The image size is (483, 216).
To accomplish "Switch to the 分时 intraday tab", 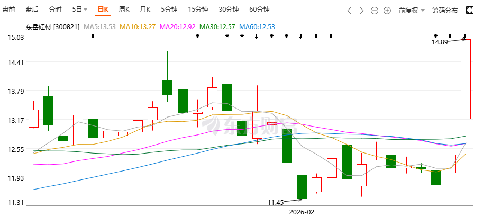I will [x=55, y=10].
